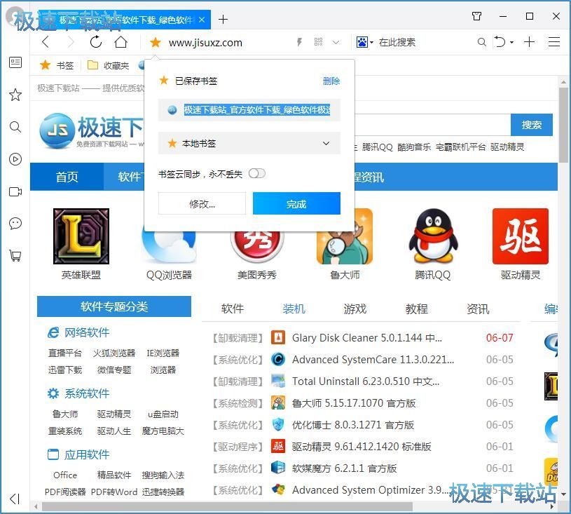Viewport: 571px width, 514px height.
Task: Switch to the 软件 list tab
Action: point(233,309)
